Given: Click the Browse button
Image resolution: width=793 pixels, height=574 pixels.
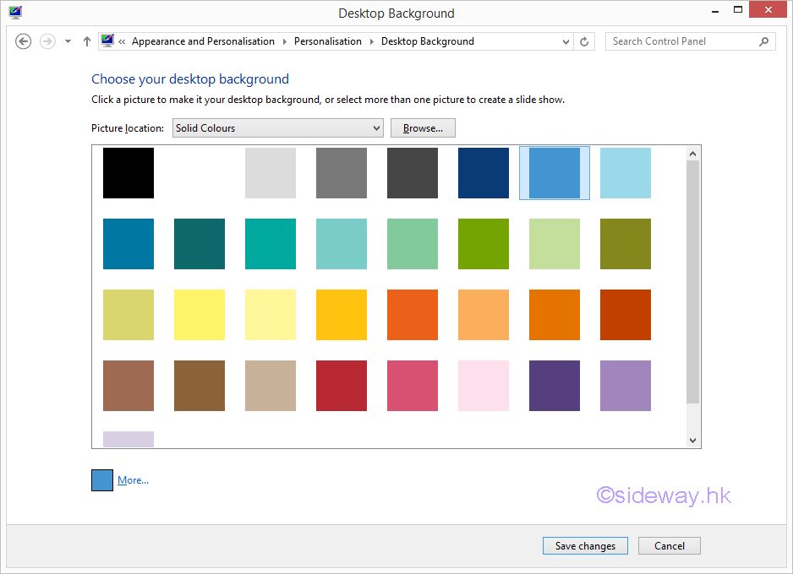Looking at the screenshot, I should (x=423, y=128).
